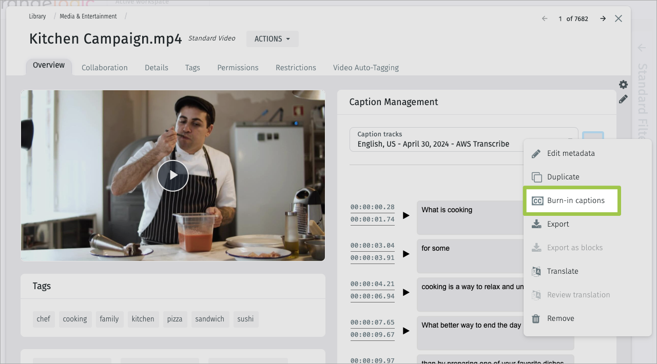Switch to the Collaboration tab

coord(104,68)
